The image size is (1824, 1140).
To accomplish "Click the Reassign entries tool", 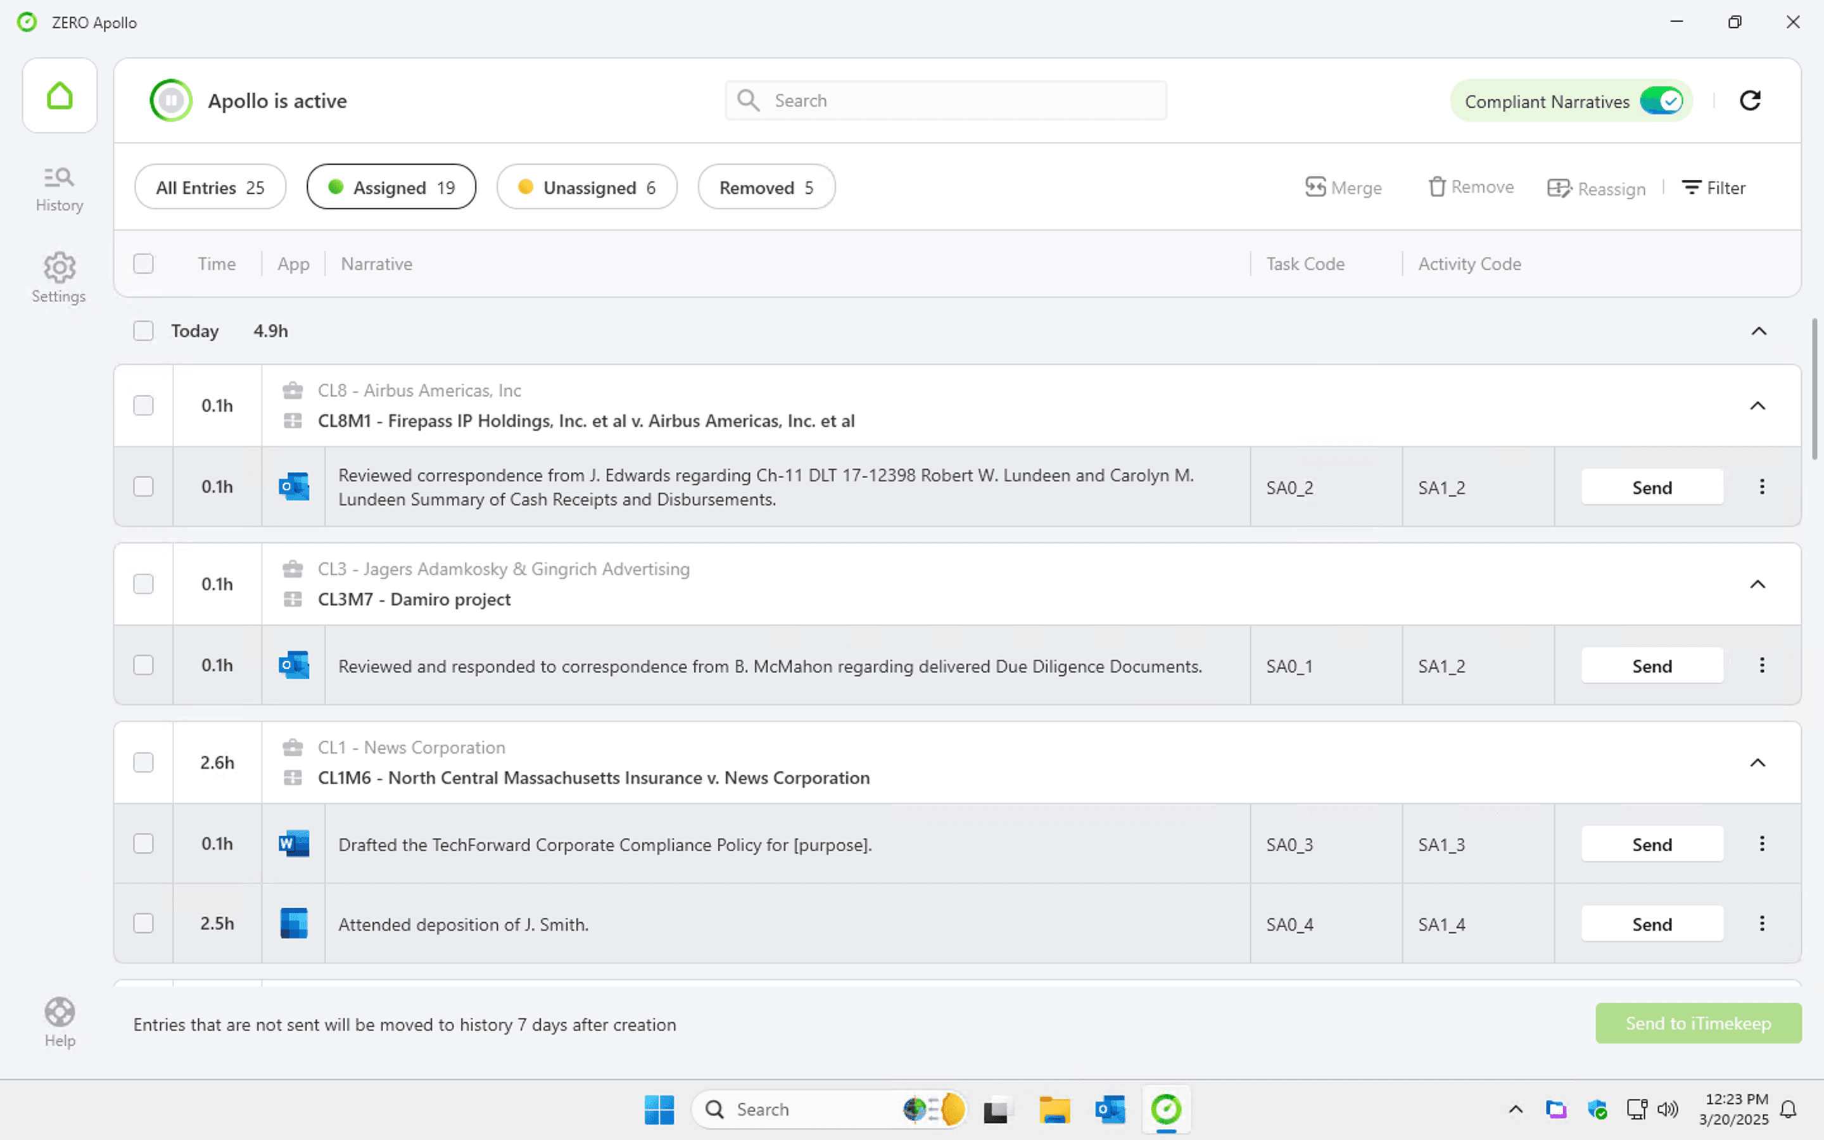I will 1597,189.
